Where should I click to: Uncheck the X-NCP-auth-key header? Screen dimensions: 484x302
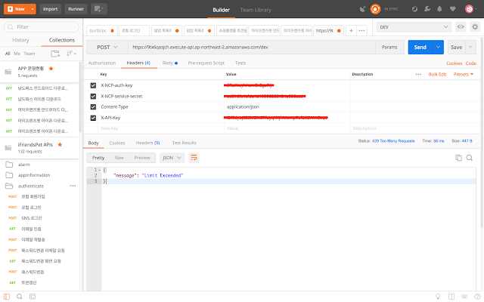(93, 85)
